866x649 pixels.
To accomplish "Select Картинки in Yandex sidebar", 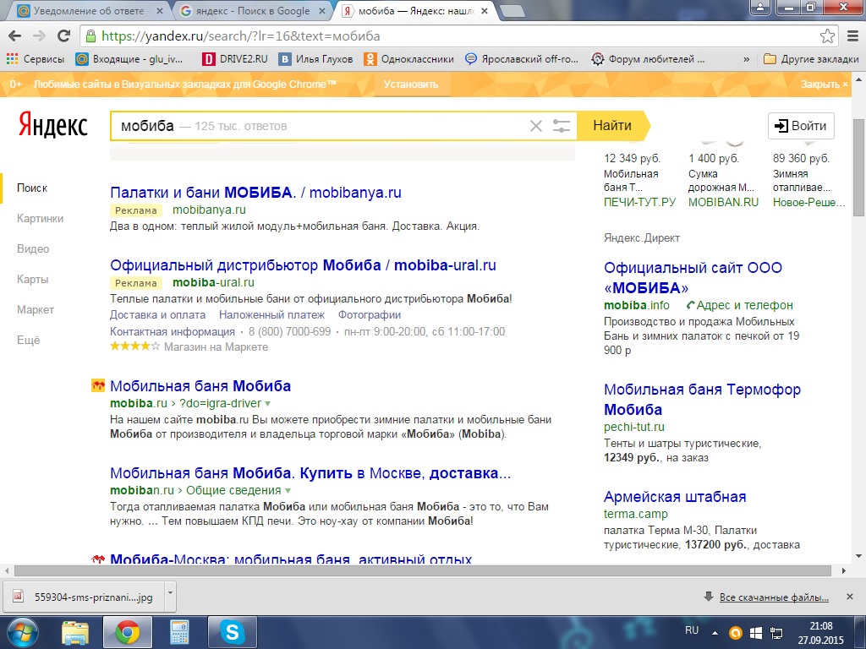I will [41, 219].
